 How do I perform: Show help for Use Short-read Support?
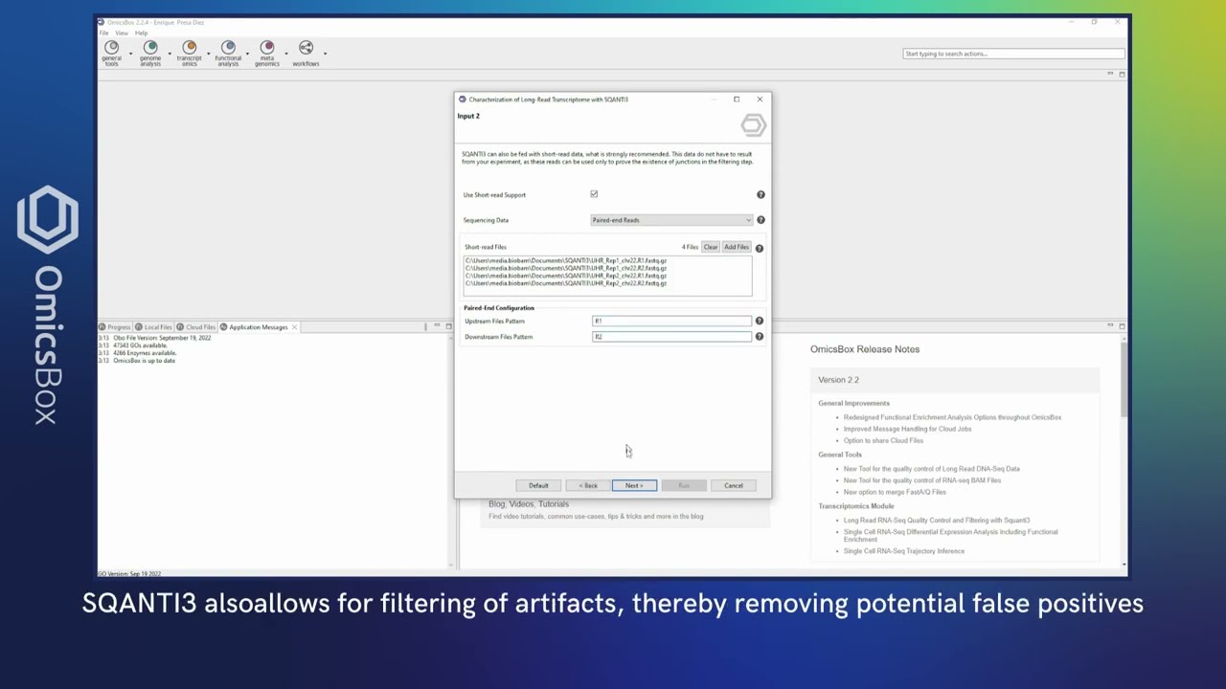click(x=761, y=194)
